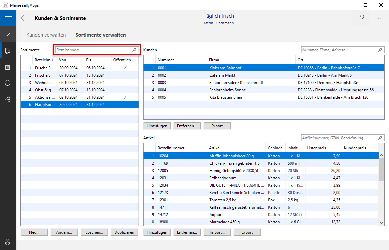This screenshot has width=389, height=250.
Task: Open the clipboard icon in sidebar
Action: pyautogui.click(x=8, y=67)
